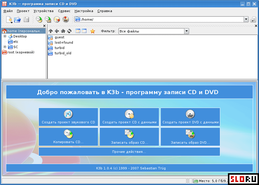Open the Справка menu

pyautogui.click(x=105, y=11)
